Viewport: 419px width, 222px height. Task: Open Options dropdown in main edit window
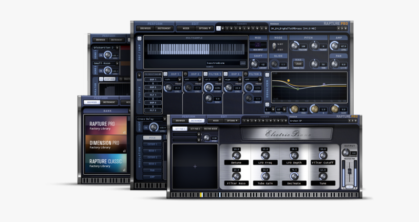[205, 28]
